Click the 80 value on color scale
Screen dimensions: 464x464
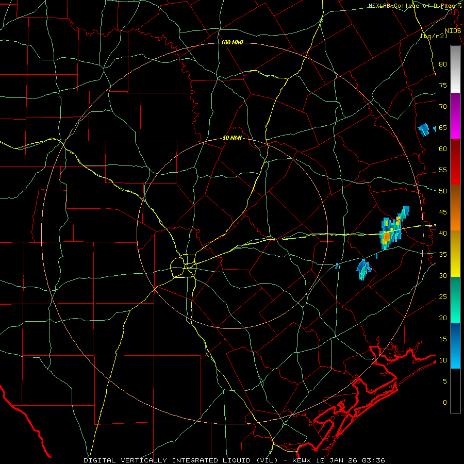(443, 64)
